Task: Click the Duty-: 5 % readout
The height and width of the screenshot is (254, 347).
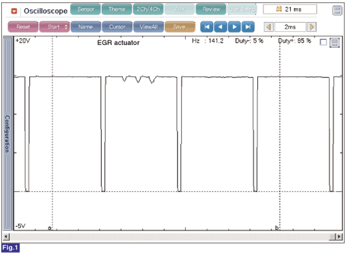Action: click(249, 41)
